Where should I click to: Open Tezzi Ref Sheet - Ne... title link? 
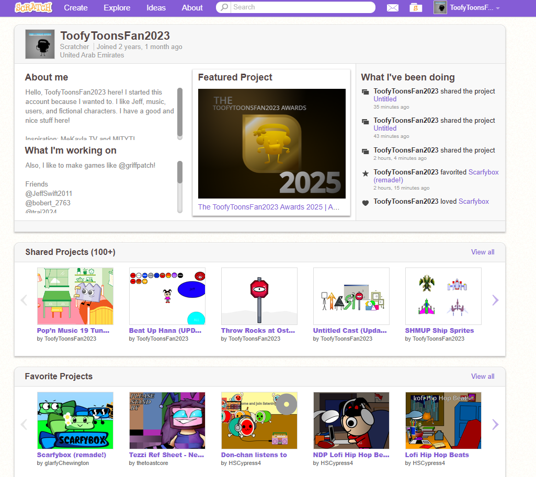[166, 455]
